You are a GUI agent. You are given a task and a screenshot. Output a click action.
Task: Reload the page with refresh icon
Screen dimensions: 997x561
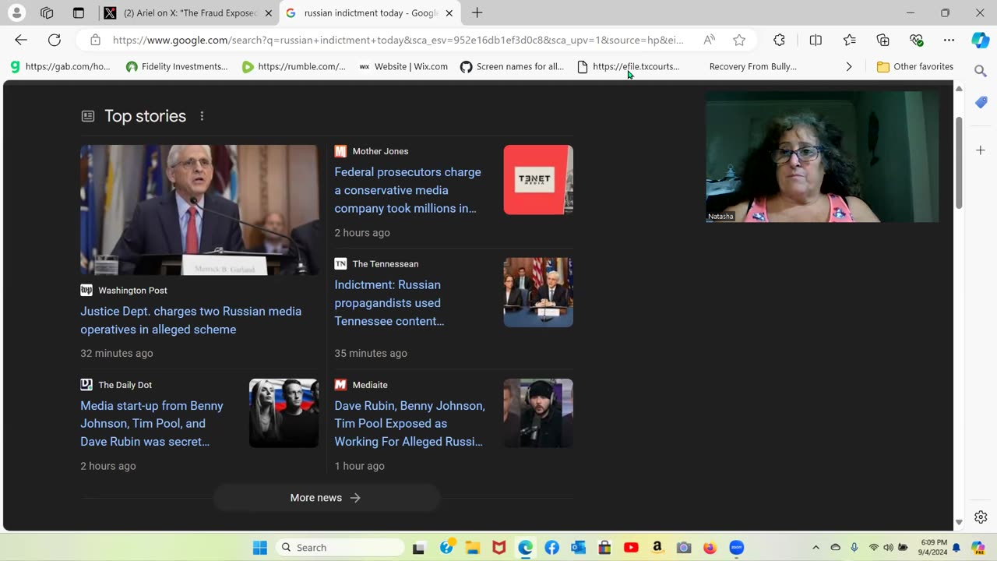(55, 40)
